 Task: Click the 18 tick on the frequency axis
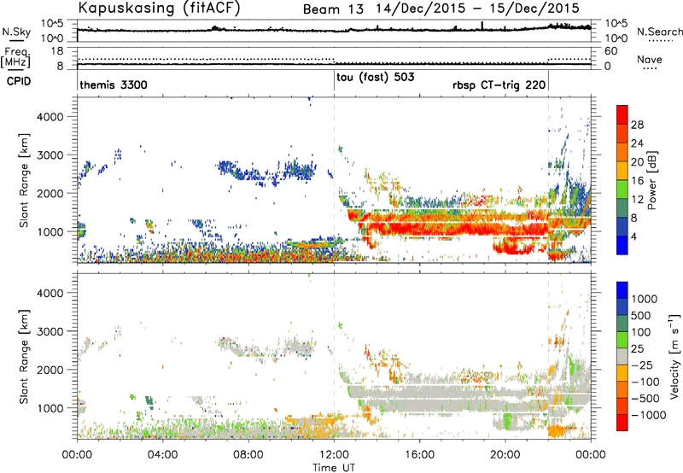[x=57, y=51]
